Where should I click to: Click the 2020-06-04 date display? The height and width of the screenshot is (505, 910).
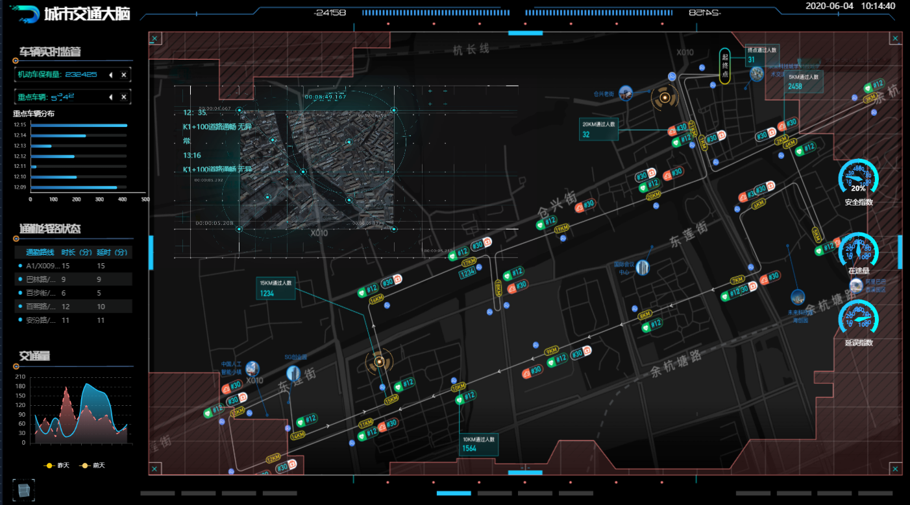click(x=828, y=6)
